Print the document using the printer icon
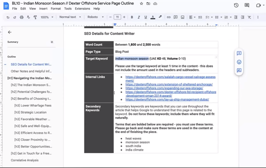This screenshot has height=168, width=266. 22,17
